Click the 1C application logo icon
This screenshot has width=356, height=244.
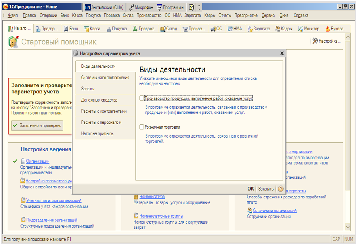pos(6,7)
